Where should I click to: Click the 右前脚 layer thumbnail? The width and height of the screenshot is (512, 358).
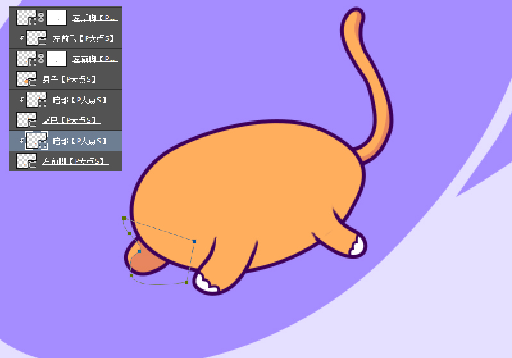(x=26, y=161)
